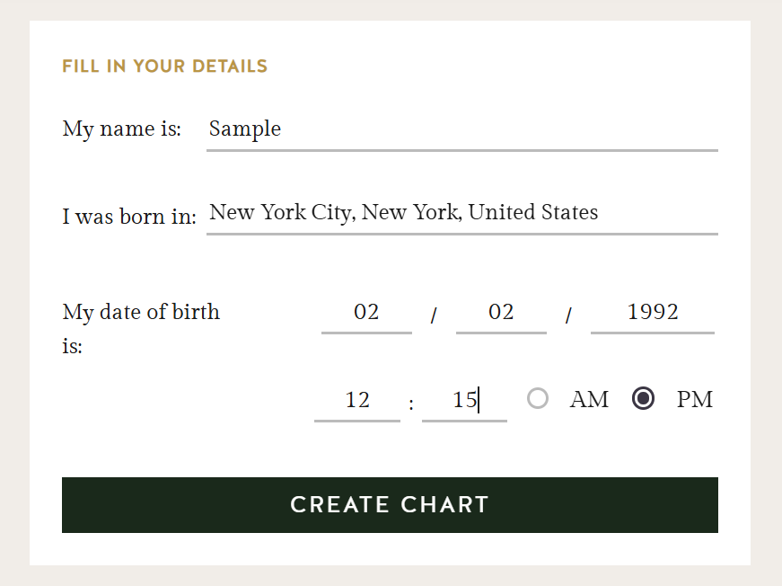The width and height of the screenshot is (782, 586).
Task: Click the FILL IN YOUR DETAILS heading
Action: click(164, 67)
